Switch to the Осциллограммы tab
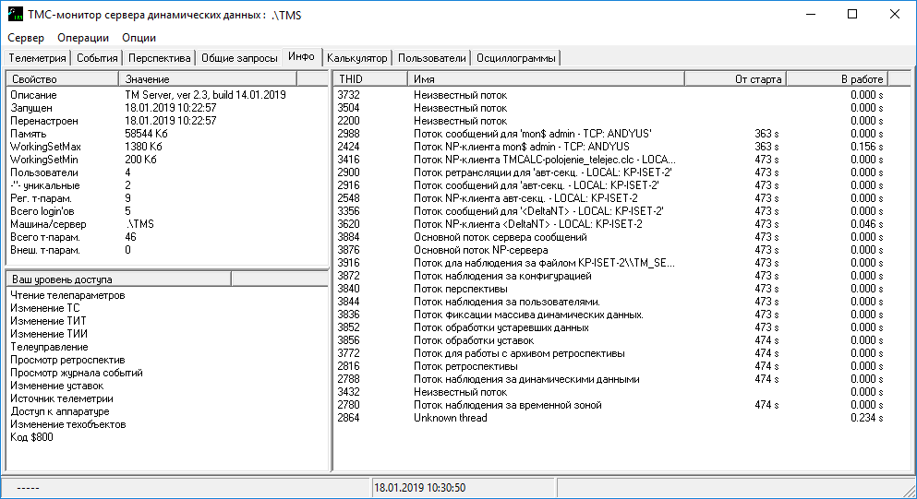 (x=516, y=58)
